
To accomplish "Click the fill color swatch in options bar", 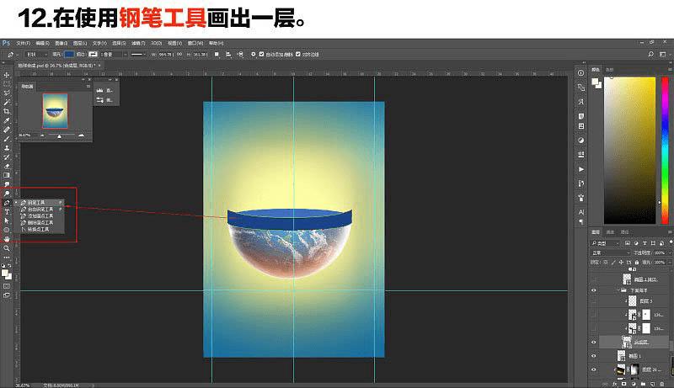I will coord(69,55).
